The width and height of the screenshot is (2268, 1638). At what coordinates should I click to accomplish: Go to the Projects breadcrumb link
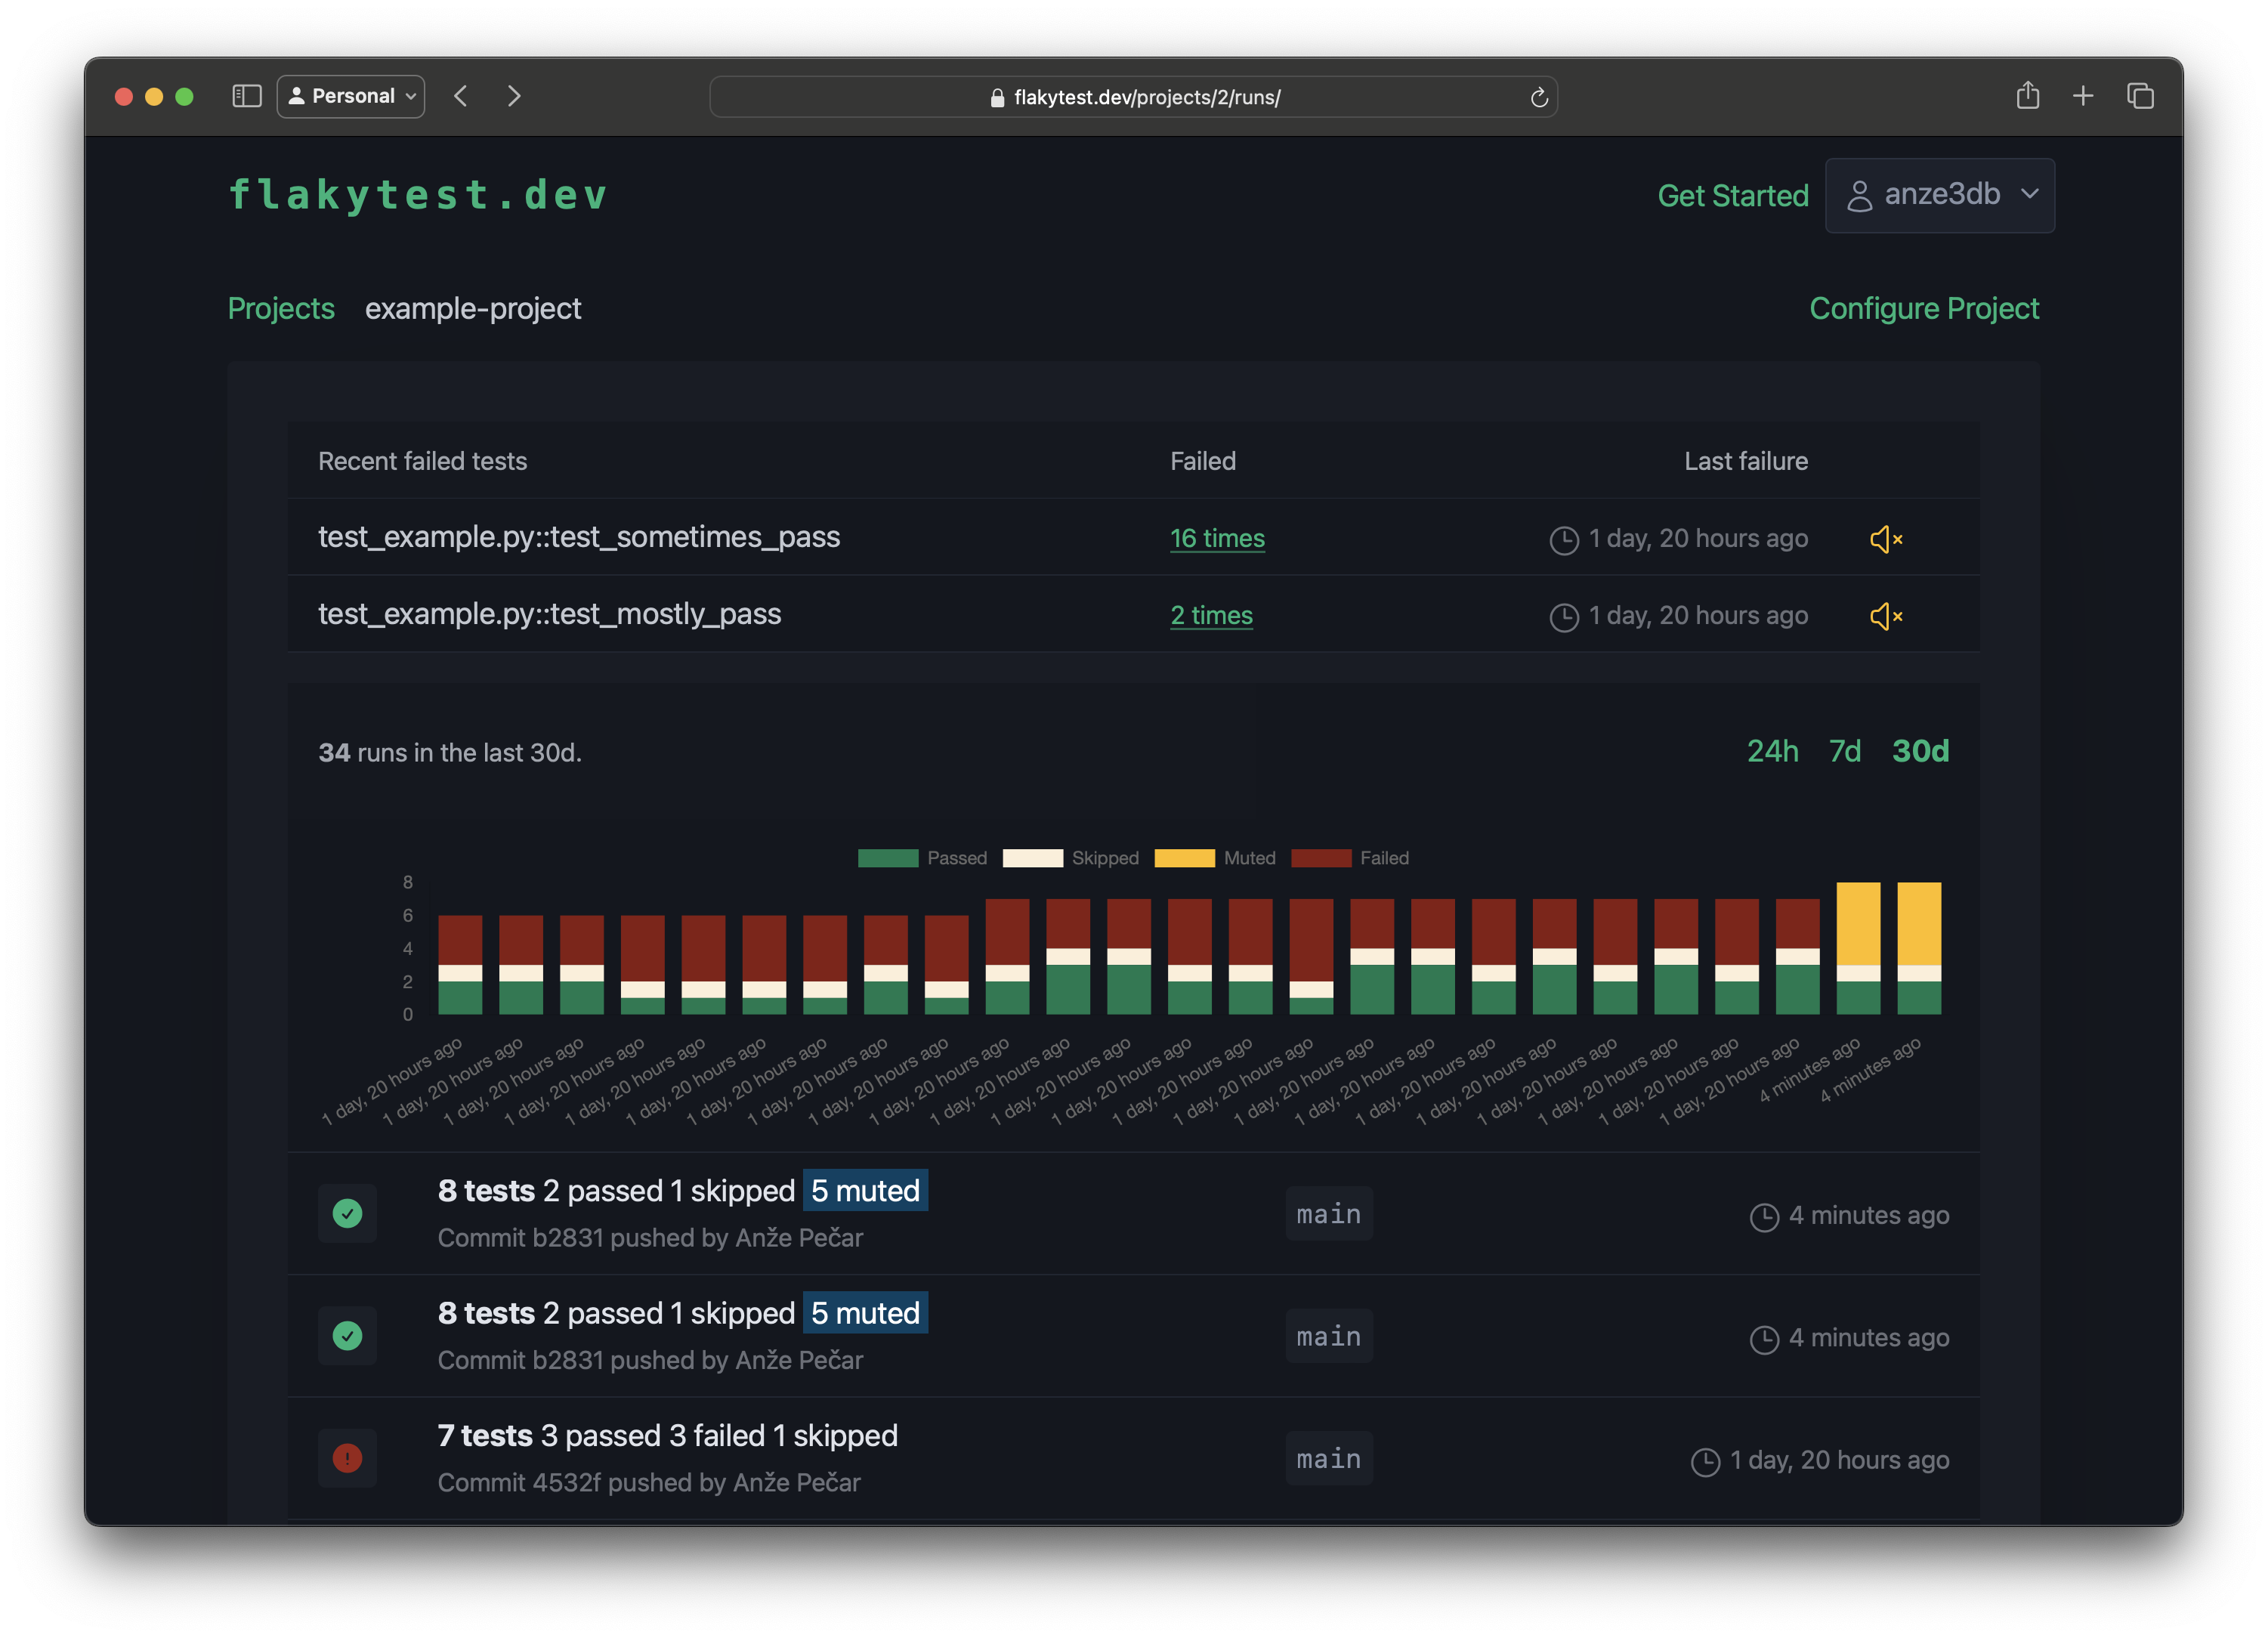click(281, 308)
